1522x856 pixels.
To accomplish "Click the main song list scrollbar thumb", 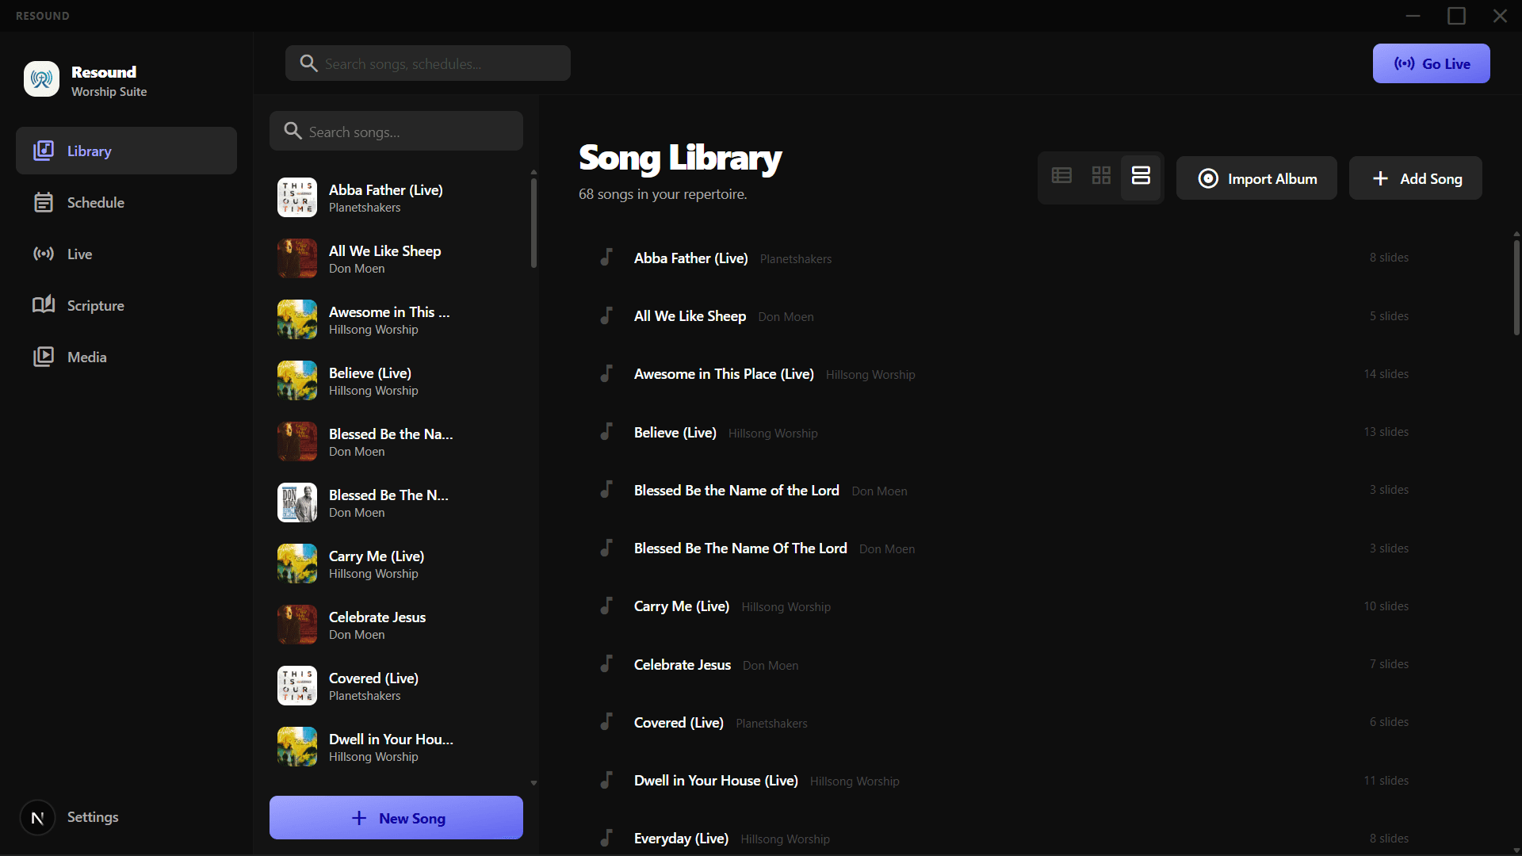I will (1516, 287).
